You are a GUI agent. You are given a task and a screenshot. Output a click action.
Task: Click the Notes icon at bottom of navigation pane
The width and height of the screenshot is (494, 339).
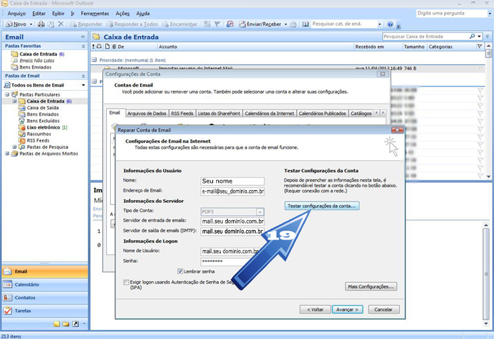pyautogui.click(x=57, y=324)
